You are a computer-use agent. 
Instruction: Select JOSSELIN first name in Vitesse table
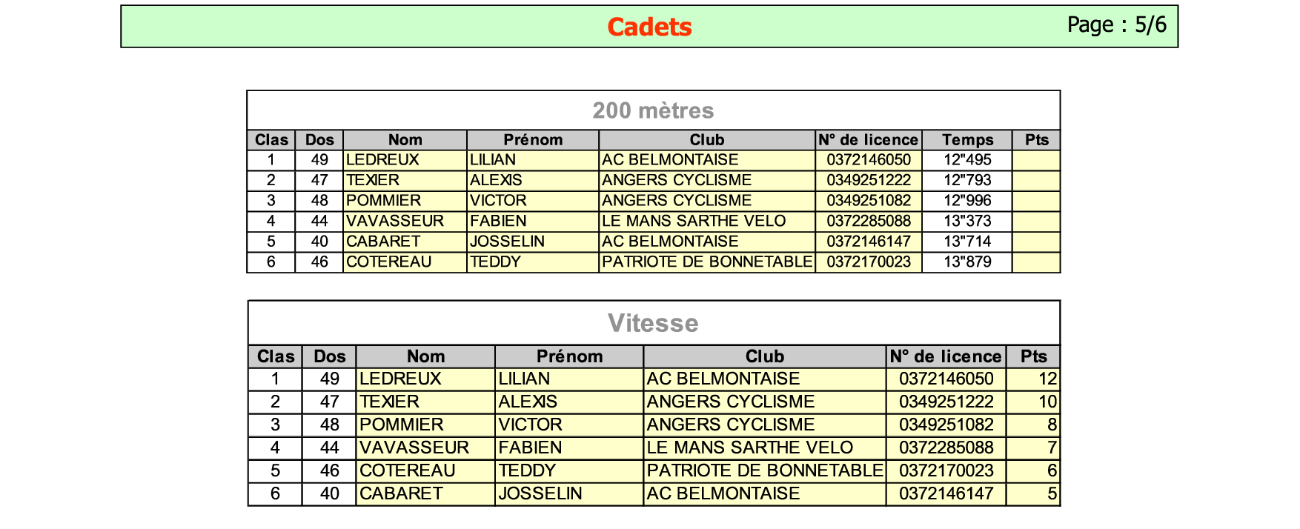tap(540, 493)
